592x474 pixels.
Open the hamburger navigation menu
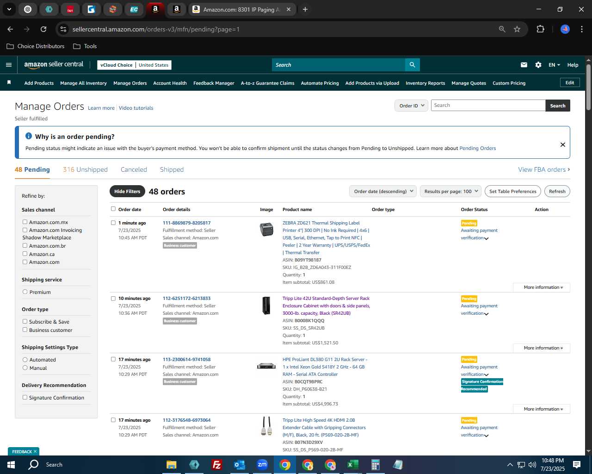(8, 65)
